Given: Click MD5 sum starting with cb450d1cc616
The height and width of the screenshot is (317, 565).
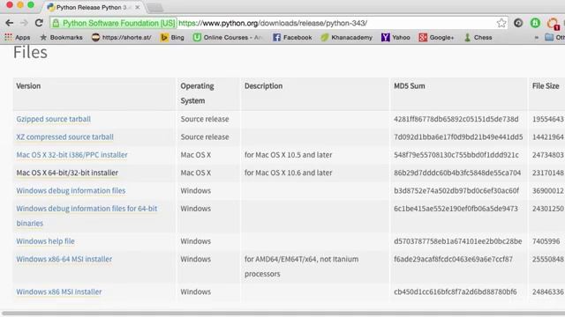Looking at the screenshot, I should (x=456, y=291).
